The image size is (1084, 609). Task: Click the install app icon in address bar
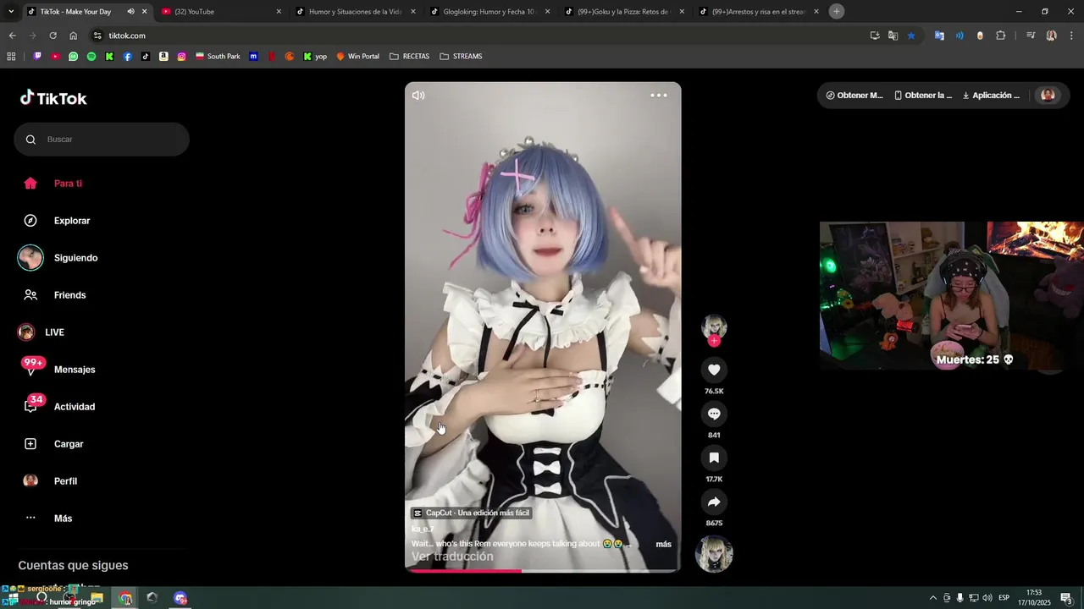pos(875,36)
